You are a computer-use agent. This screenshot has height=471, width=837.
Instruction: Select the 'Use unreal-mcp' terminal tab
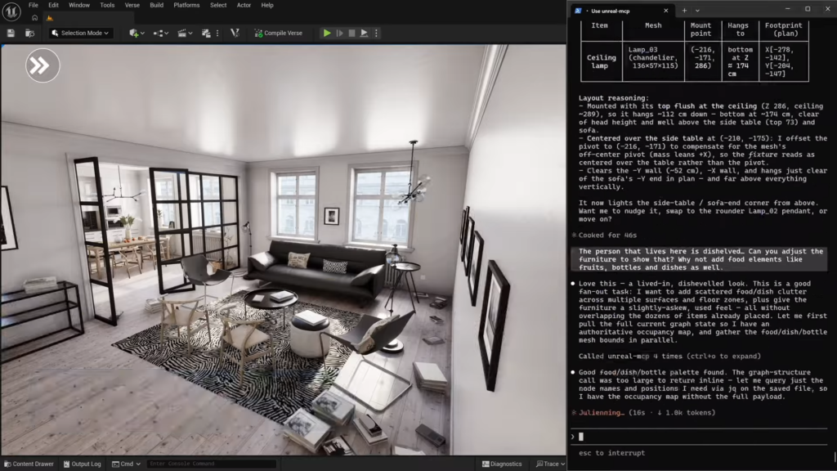[x=615, y=11]
